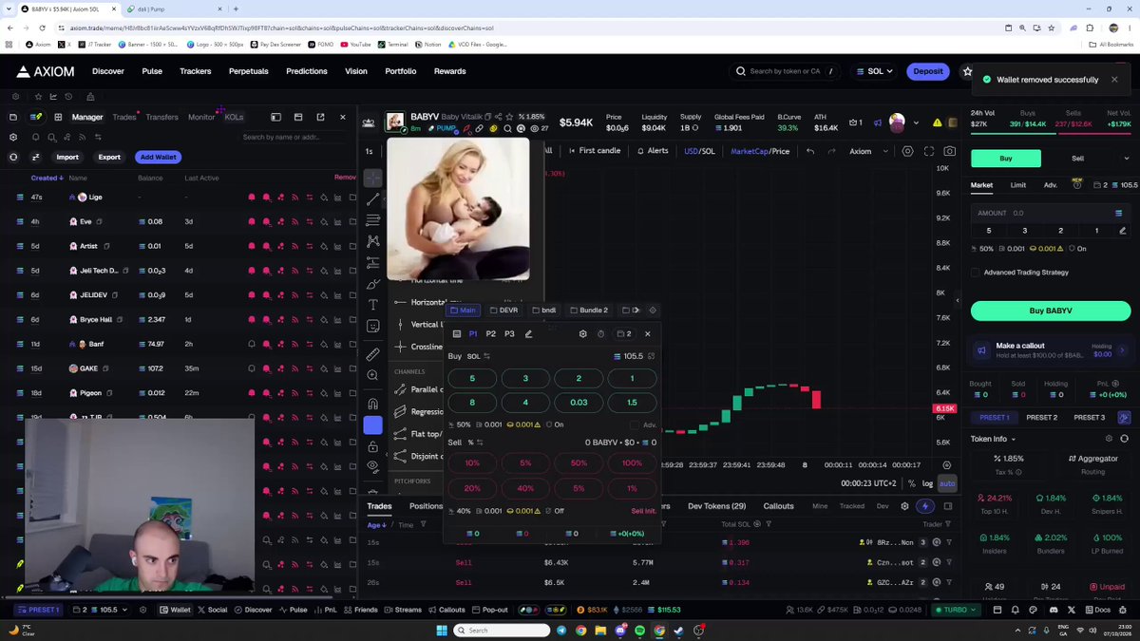Undo the last chart action
This screenshot has height=641, width=1140.
tap(810, 151)
